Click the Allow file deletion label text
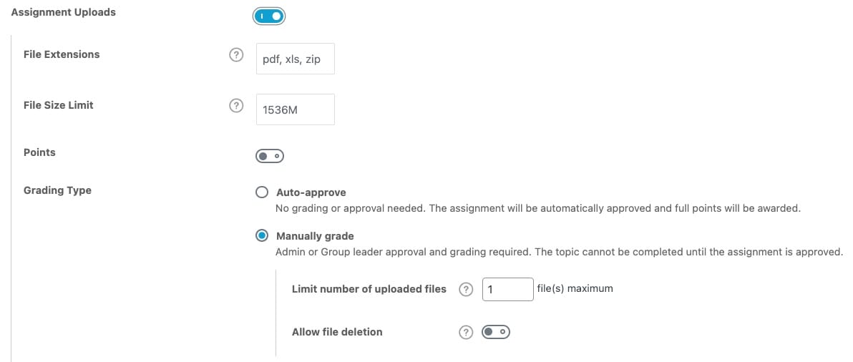The height and width of the screenshot is (362, 853). pos(337,331)
